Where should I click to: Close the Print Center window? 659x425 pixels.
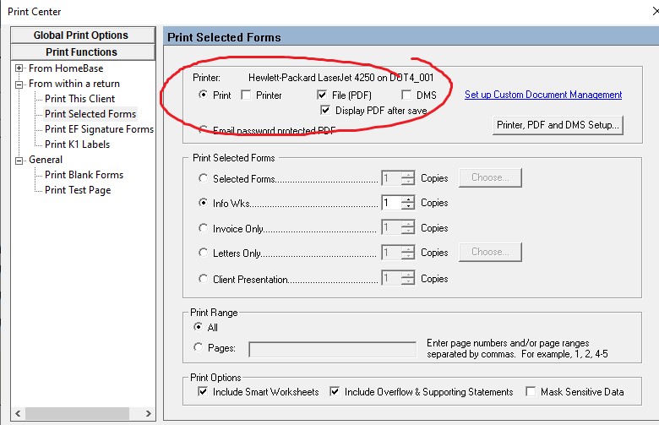644,12
